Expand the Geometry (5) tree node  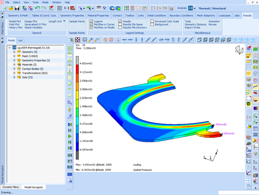(x=14, y=52)
